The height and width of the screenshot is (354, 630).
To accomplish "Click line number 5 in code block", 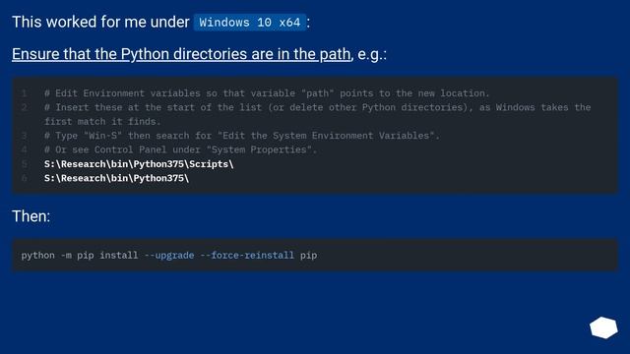I will pyautogui.click(x=24, y=164).
